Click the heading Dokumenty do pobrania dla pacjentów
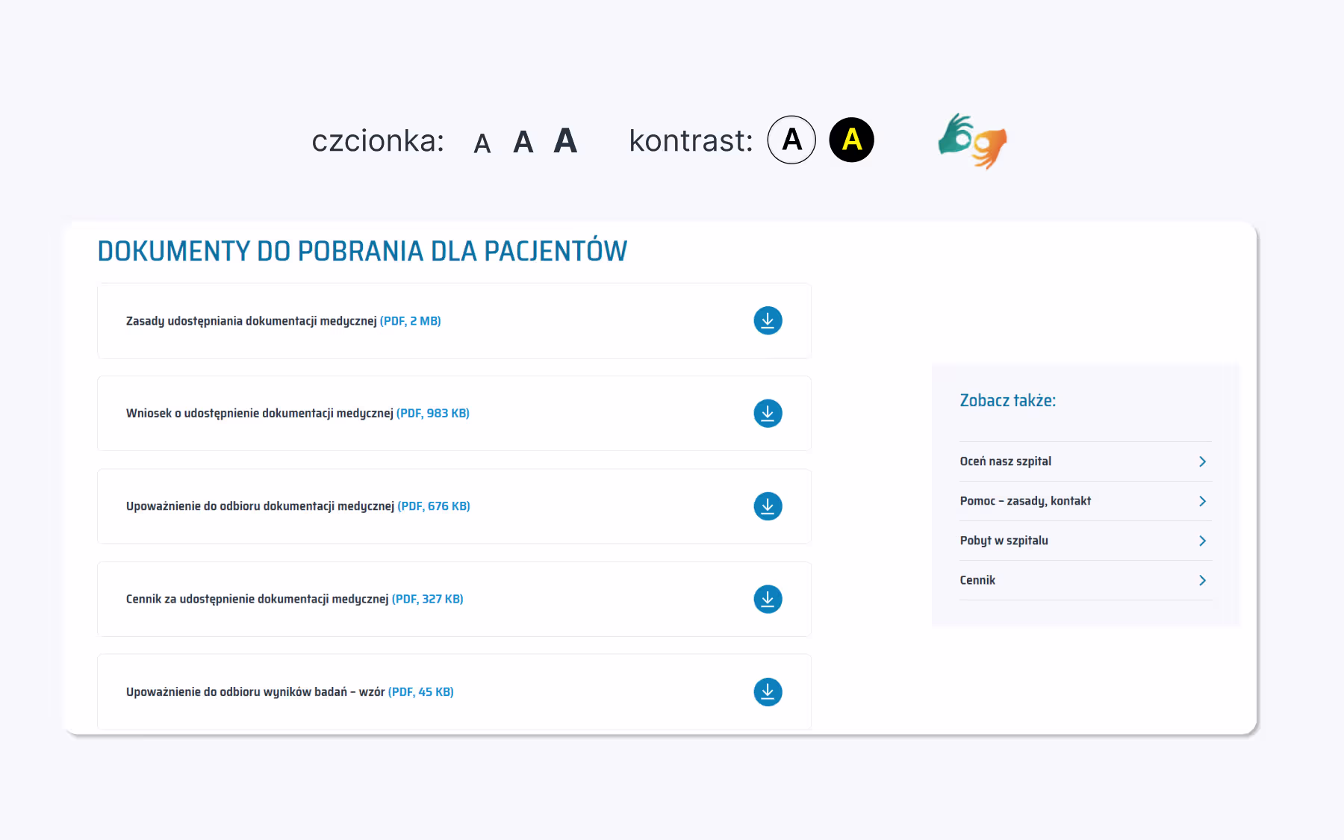 (x=362, y=251)
